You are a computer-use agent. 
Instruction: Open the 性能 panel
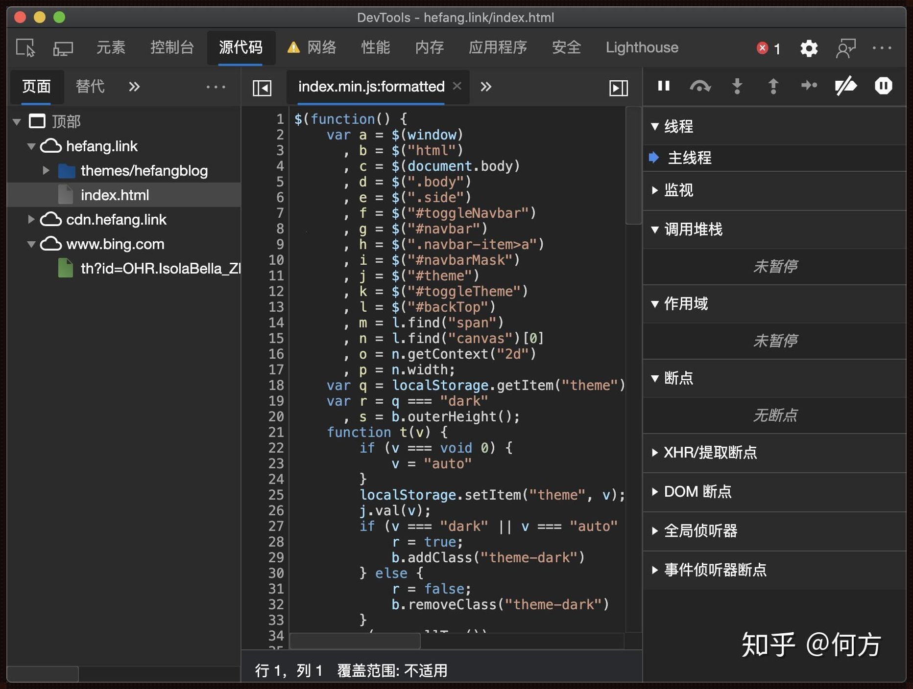[375, 47]
